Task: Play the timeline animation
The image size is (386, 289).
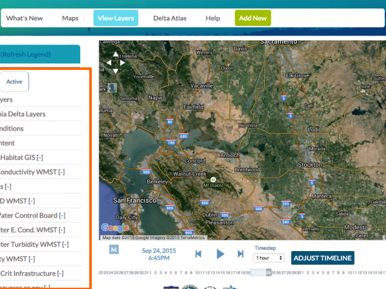Action: click(220, 254)
